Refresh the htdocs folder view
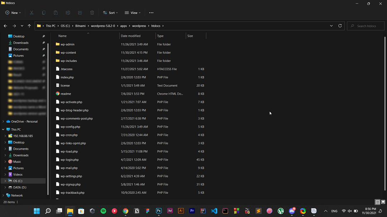Viewport: 387px width, 217px height. 340,26
